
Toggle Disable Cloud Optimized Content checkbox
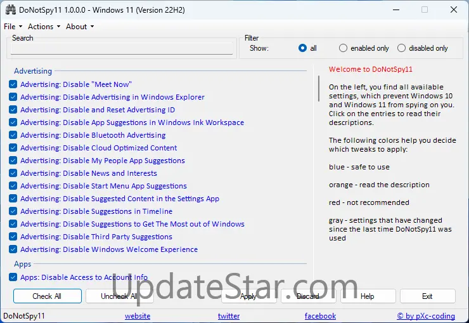tap(13, 148)
